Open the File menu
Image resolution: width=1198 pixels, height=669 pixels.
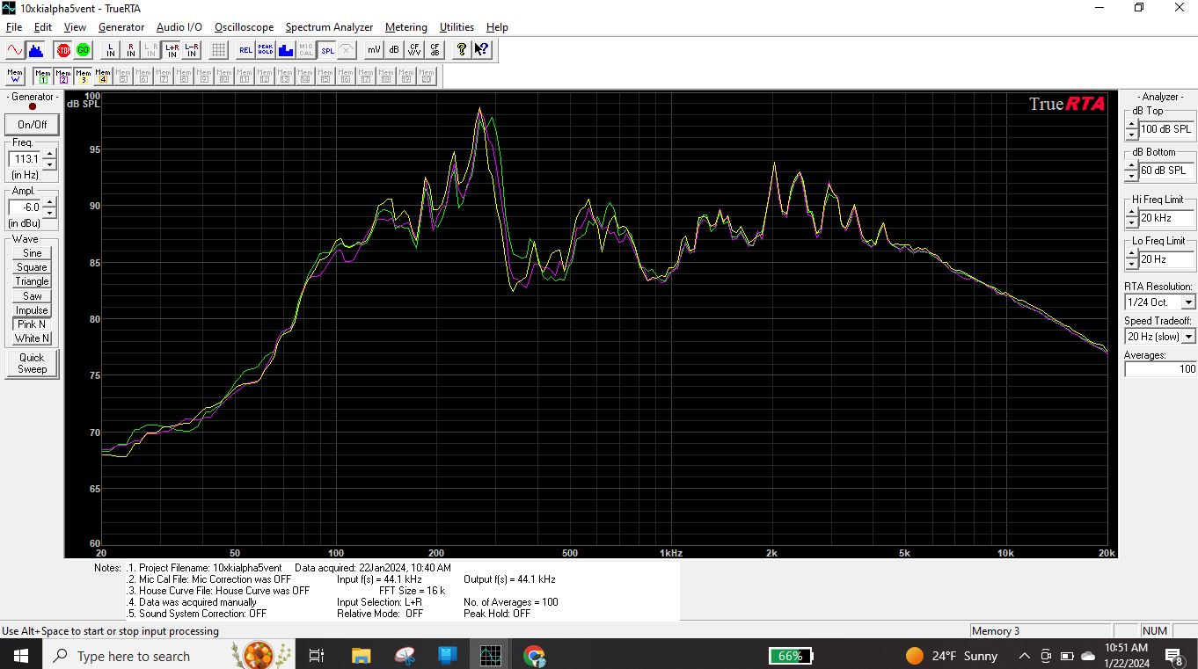pyautogui.click(x=14, y=27)
